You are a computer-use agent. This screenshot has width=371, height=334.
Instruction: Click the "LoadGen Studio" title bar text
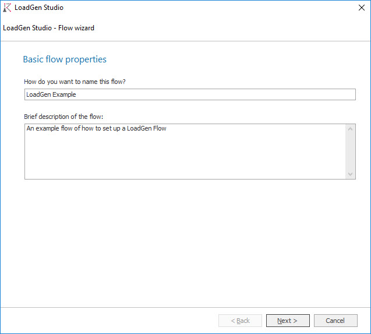[38, 8]
